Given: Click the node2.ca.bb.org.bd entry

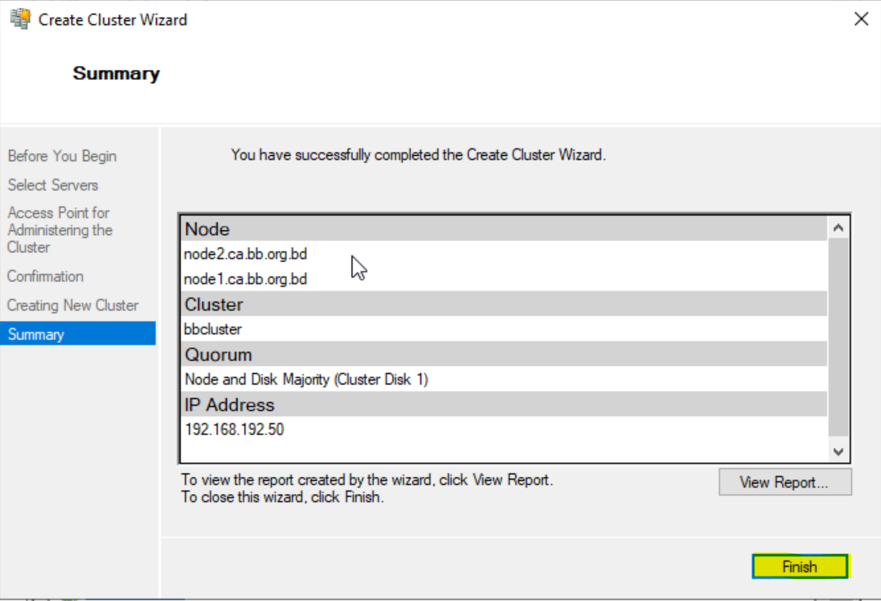Looking at the screenshot, I should [x=245, y=254].
